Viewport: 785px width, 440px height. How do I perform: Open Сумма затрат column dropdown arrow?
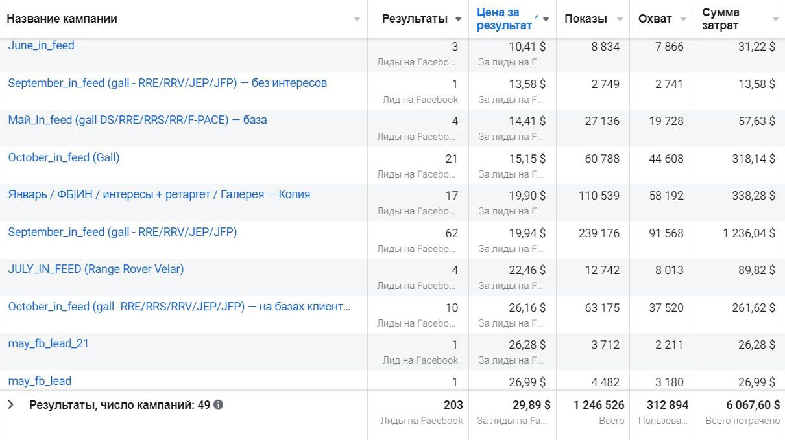point(775,19)
